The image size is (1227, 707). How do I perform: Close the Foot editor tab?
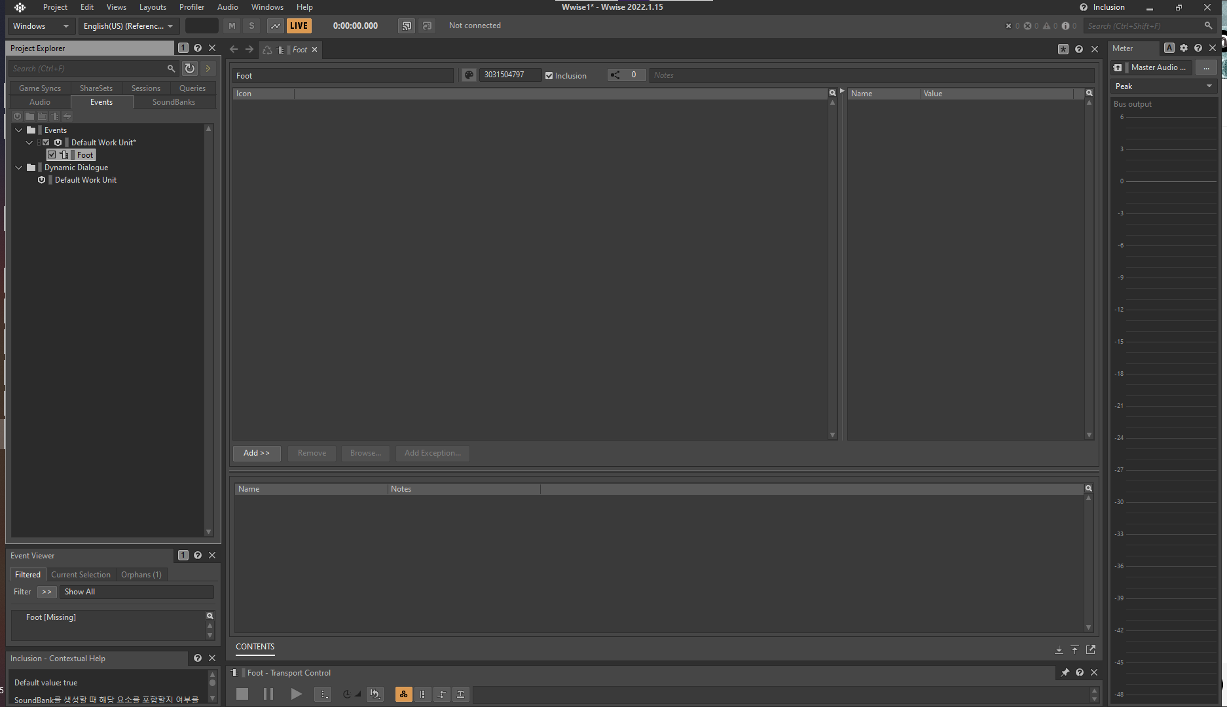[x=314, y=49]
